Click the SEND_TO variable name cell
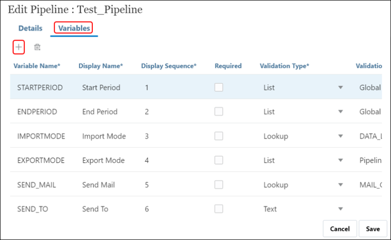Image resolution: width=391 pixels, height=240 pixels. pyautogui.click(x=33, y=209)
